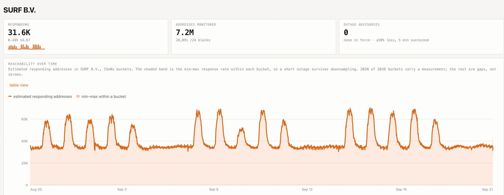Click the Sep 8 x-axis label

(x=214, y=189)
